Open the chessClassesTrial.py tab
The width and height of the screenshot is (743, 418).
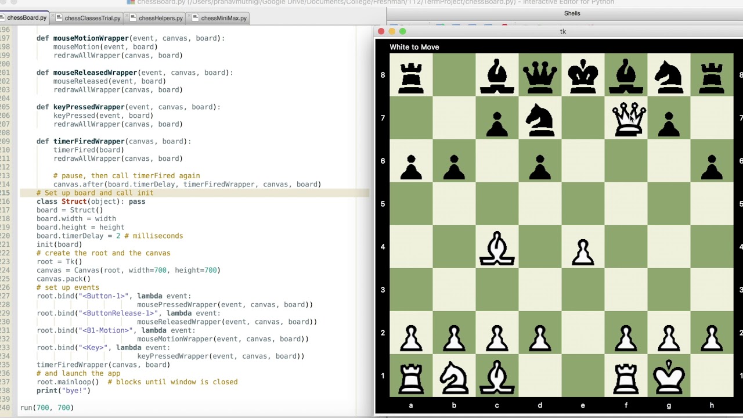[x=88, y=18]
